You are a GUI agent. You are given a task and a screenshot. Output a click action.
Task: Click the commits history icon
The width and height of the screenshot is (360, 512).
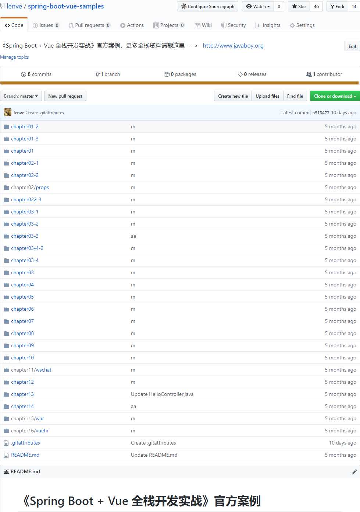24,74
